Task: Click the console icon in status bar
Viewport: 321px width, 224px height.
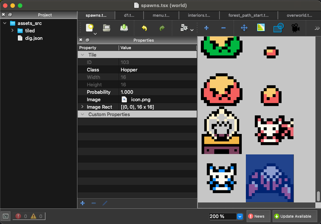Action: 5,216
